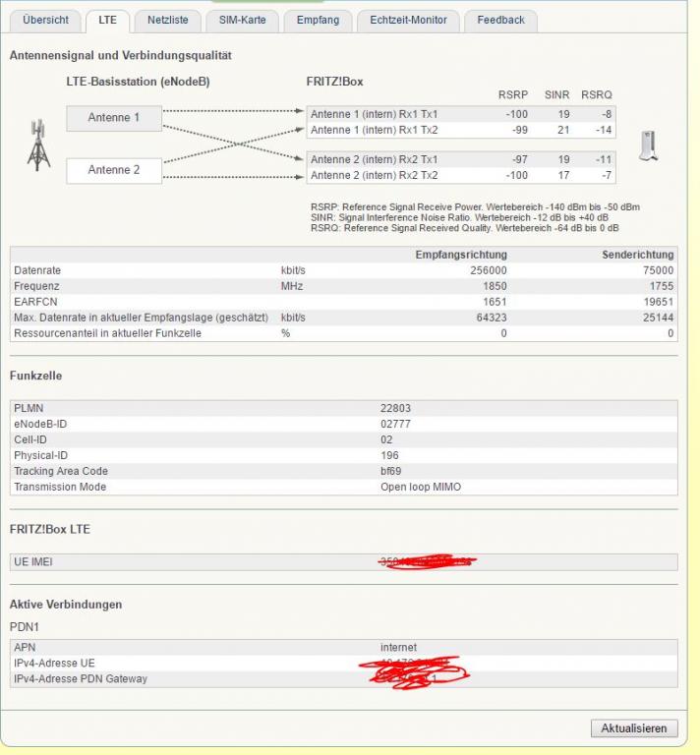
Task: Open the SIM-Karte tab
Action: 242,21
